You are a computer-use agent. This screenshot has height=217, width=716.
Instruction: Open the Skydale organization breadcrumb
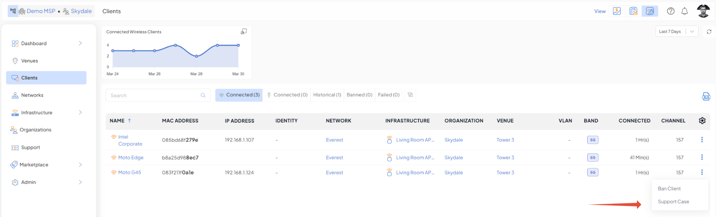click(x=81, y=11)
